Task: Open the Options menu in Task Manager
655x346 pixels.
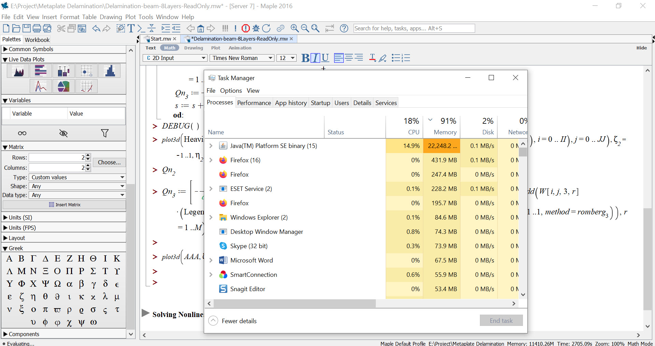Action: (231, 91)
